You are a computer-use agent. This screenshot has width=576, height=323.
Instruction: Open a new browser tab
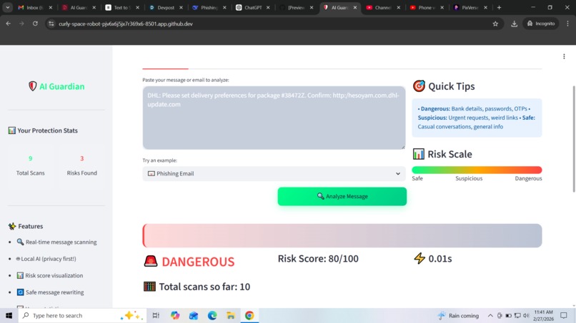click(x=500, y=7)
